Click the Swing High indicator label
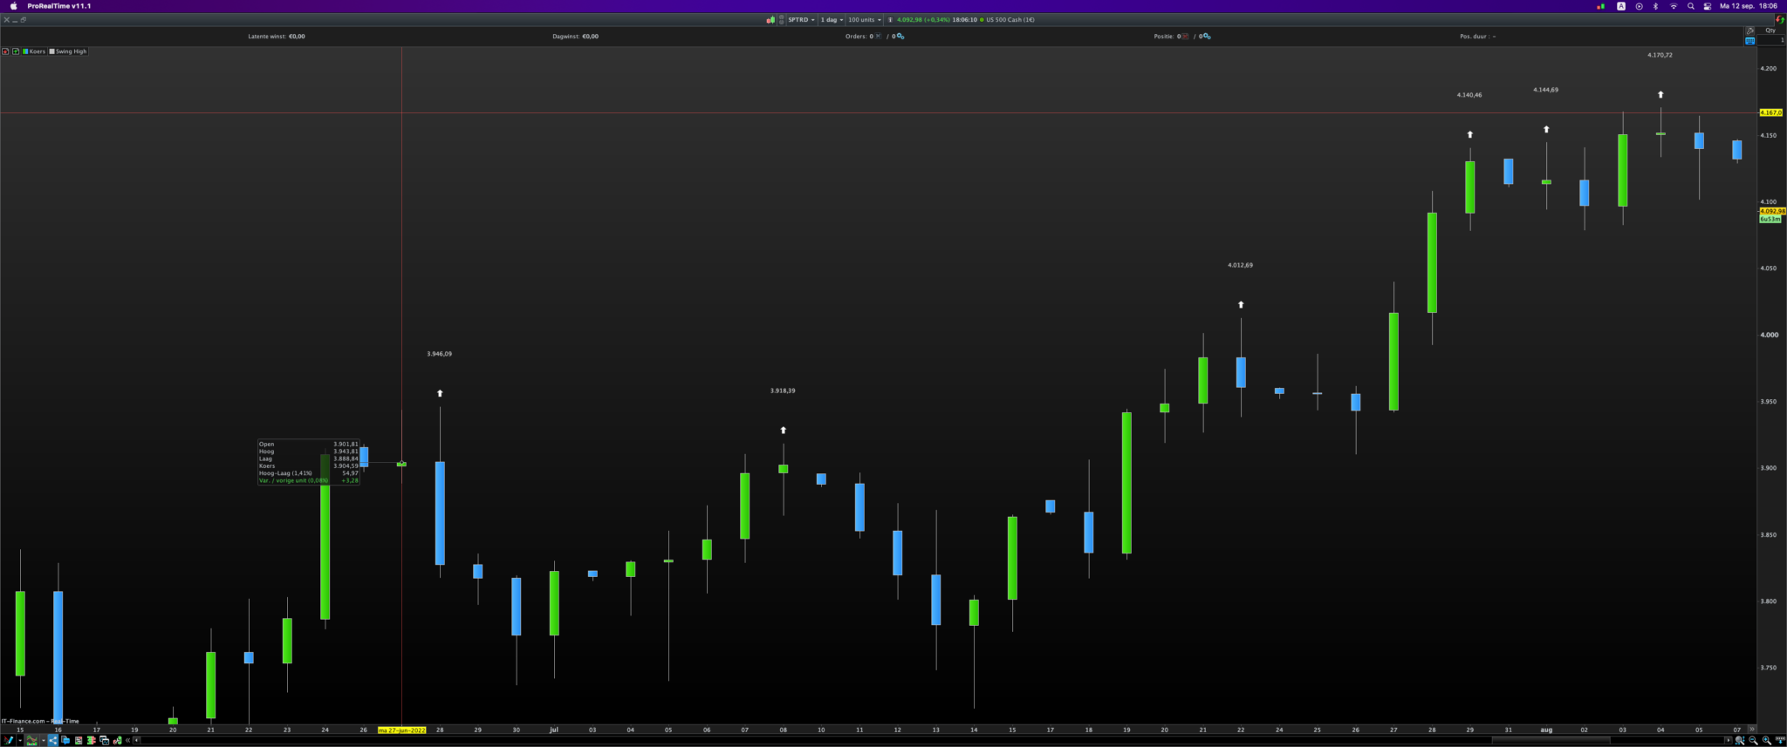The height and width of the screenshot is (747, 1787). pos(71,51)
